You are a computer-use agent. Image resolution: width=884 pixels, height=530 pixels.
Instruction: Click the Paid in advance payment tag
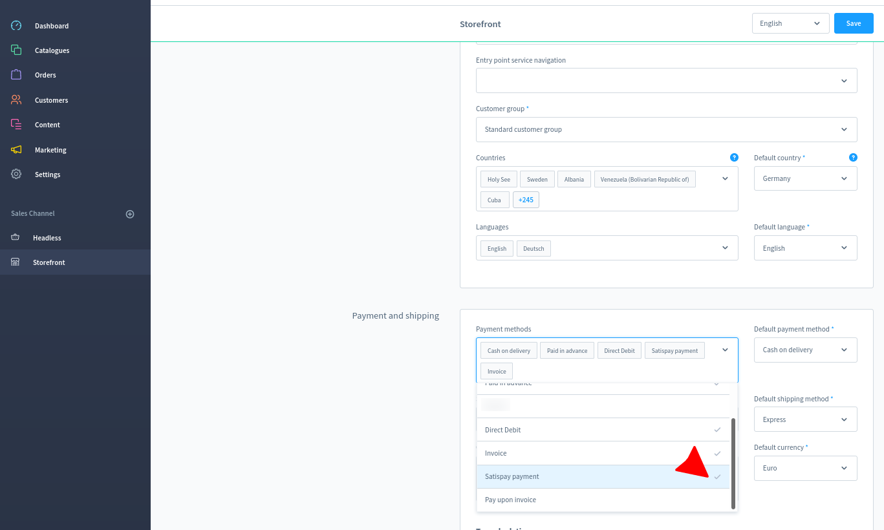[x=567, y=350]
